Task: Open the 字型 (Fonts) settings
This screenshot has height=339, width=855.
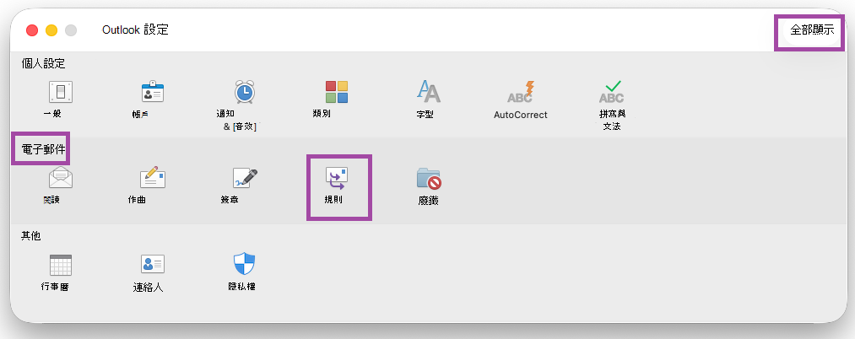Action: point(429,92)
